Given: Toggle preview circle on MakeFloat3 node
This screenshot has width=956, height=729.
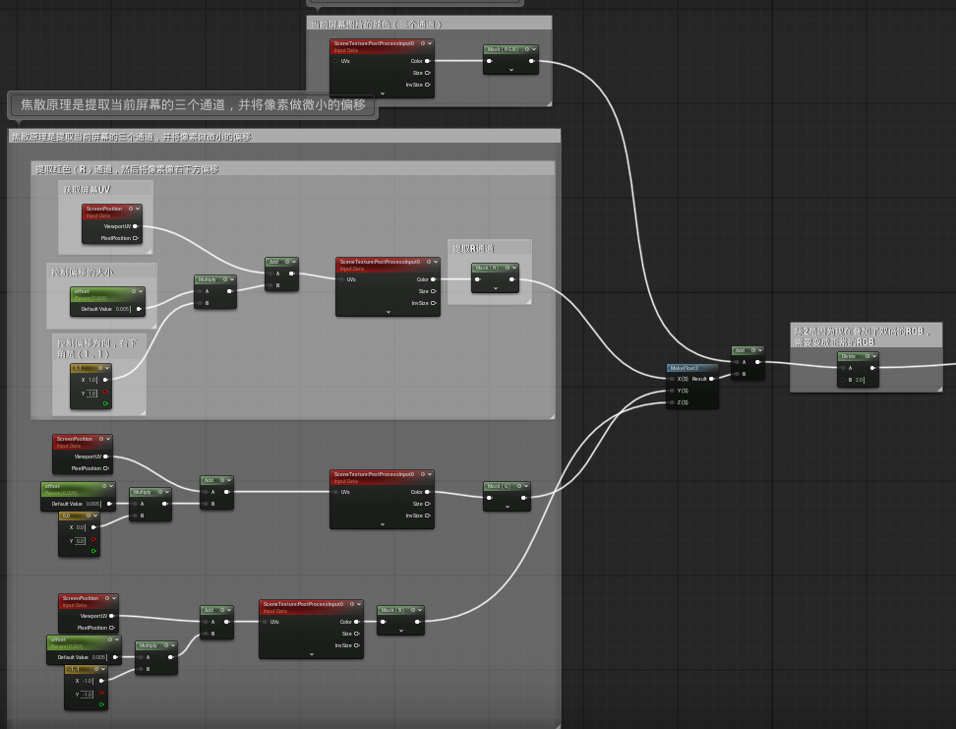Looking at the screenshot, I should coord(710,368).
